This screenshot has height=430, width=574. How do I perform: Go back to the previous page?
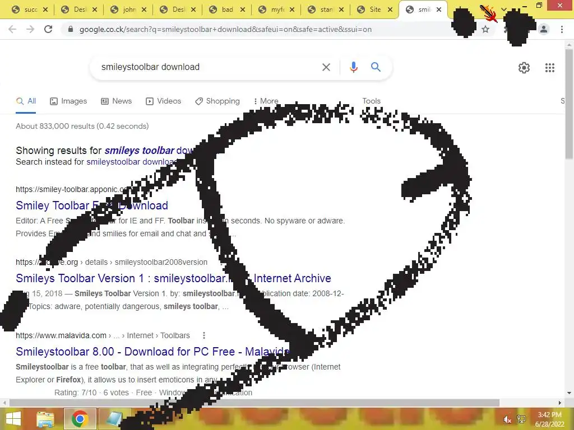click(12, 29)
